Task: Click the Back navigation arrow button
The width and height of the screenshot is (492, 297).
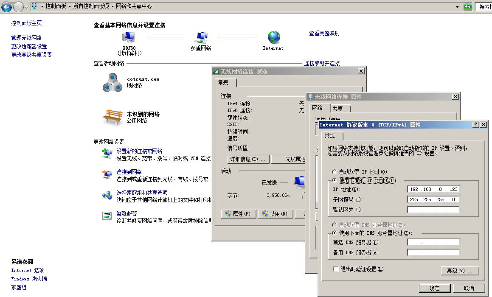Action: point(7,7)
